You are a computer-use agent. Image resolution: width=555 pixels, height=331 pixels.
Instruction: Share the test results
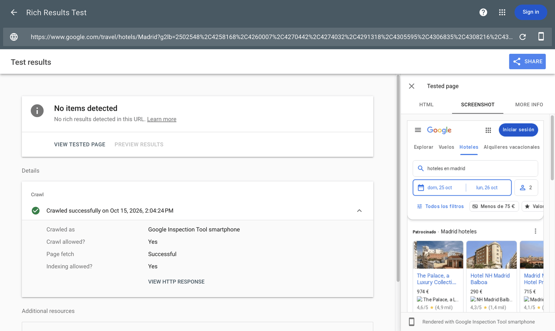(x=527, y=62)
